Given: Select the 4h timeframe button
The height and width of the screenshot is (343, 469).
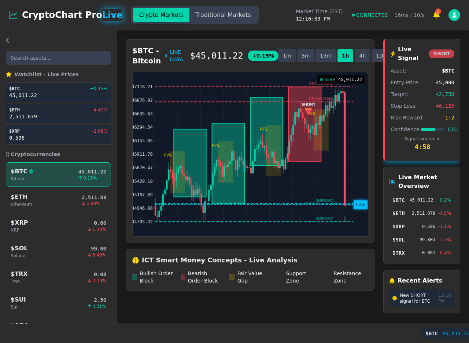Looking at the screenshot, I should [x=362, y=55].
